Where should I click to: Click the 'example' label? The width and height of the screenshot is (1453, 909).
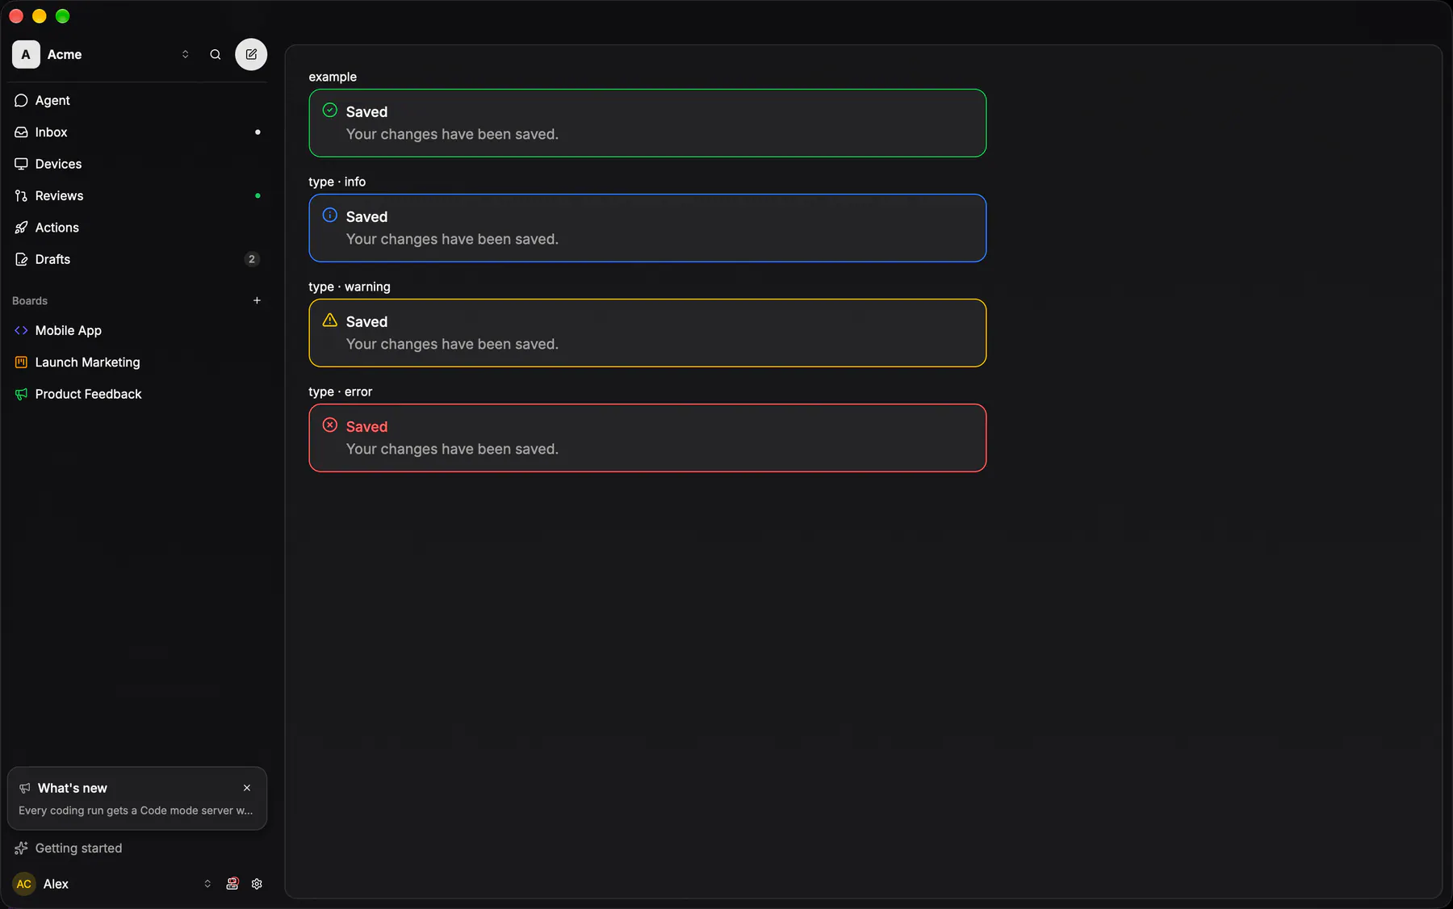(x=333, y=77)
